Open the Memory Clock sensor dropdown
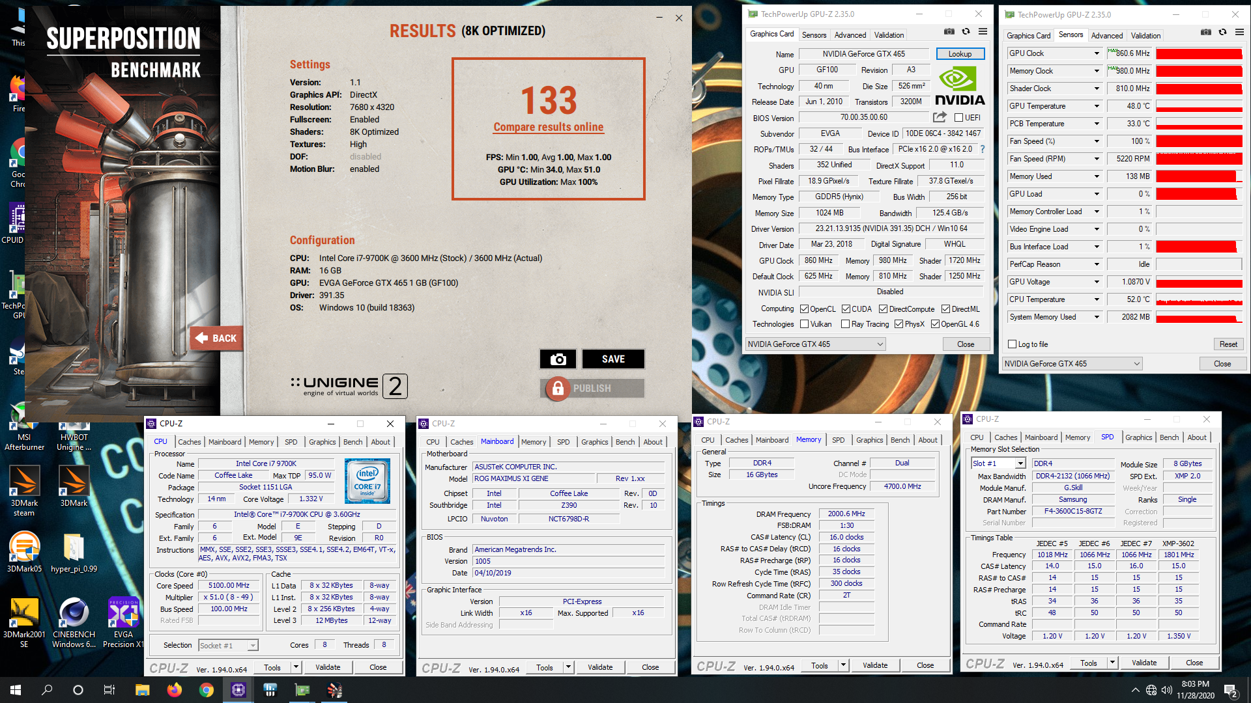This screenshot has width=1251, height=703. (1097, 71)
